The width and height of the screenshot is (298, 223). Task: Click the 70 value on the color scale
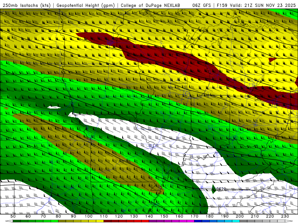(x=43, y=216)
